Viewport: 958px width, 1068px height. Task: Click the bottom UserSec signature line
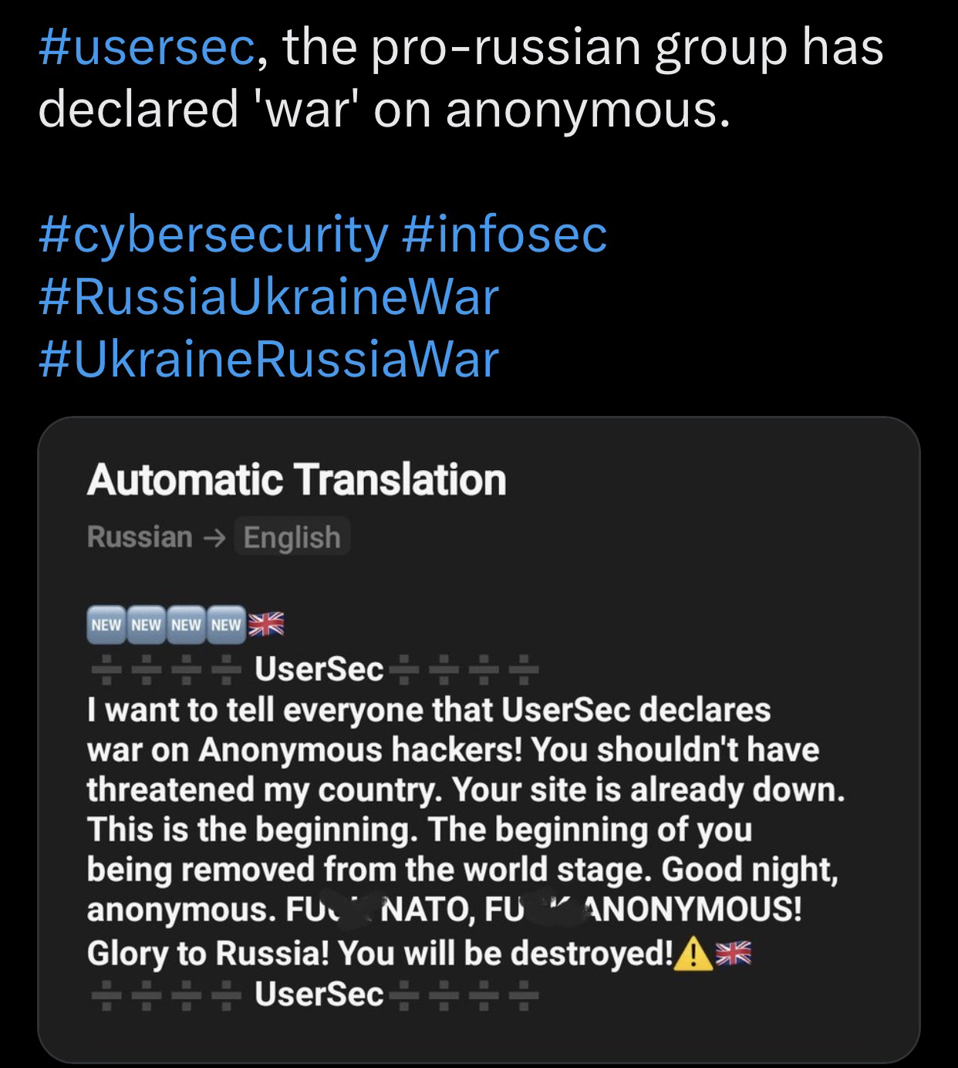coord(318,995)
